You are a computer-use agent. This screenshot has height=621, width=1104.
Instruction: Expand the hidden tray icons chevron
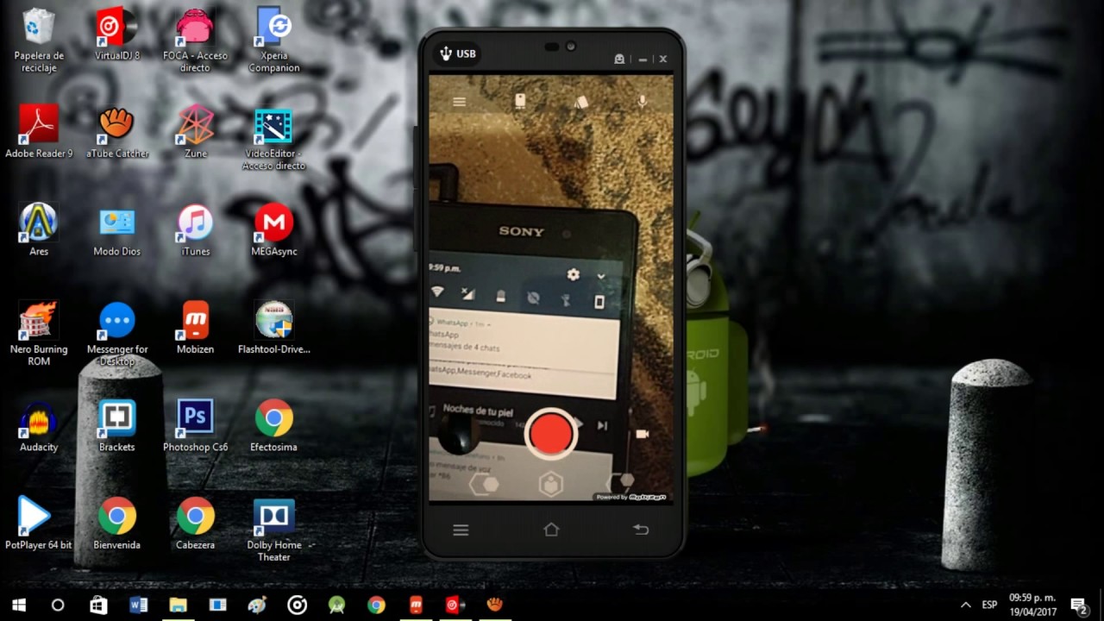tap(965, 605)
